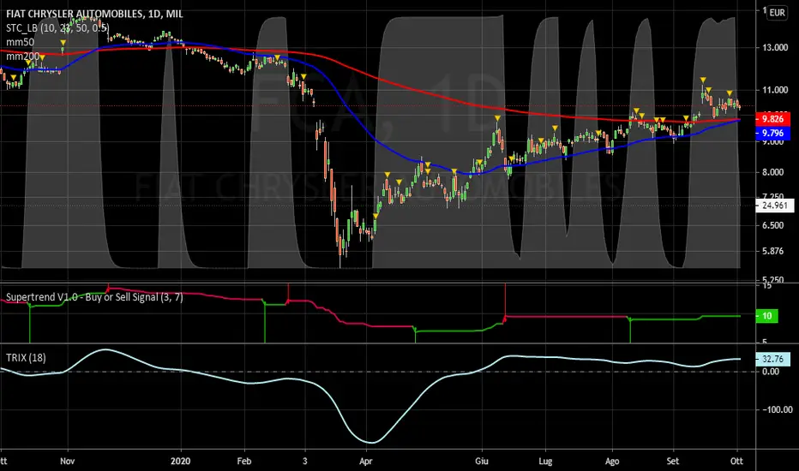Click the white 24.961 value label
This screenshot has width=799, height=471.
pos(774,206)
